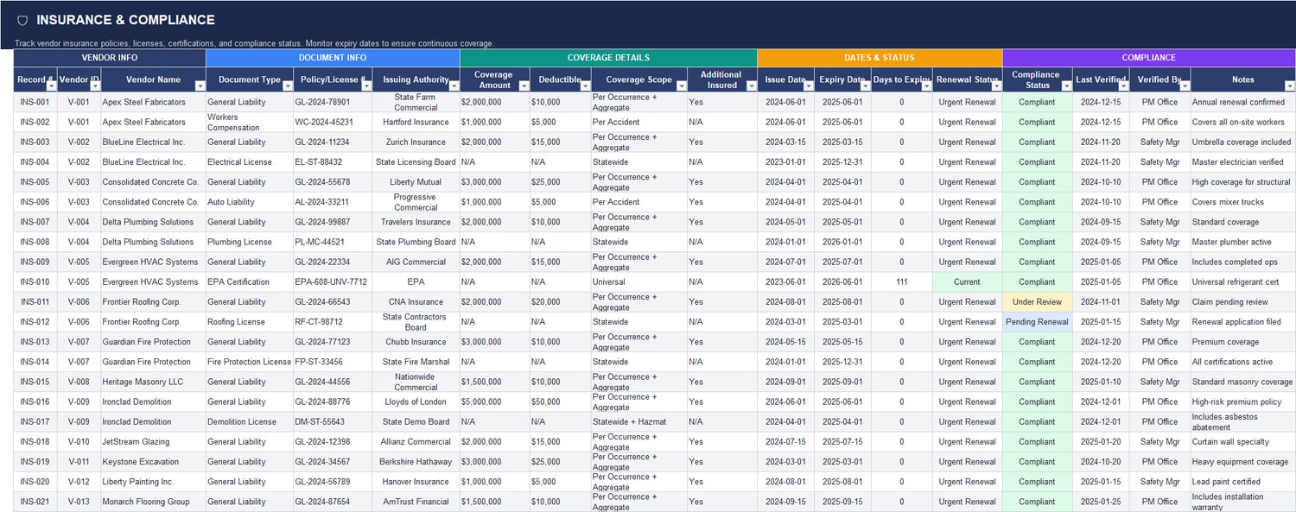Select license number EPA-608-UNV-7712
Image resolution: width=1296 pixels, height=512 pixels.
coord(331,281)
